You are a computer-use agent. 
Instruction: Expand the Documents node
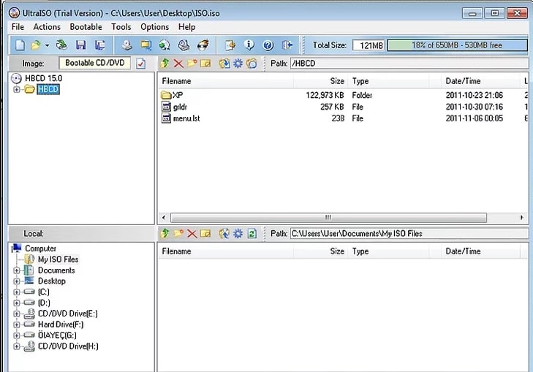pos(16,270)
